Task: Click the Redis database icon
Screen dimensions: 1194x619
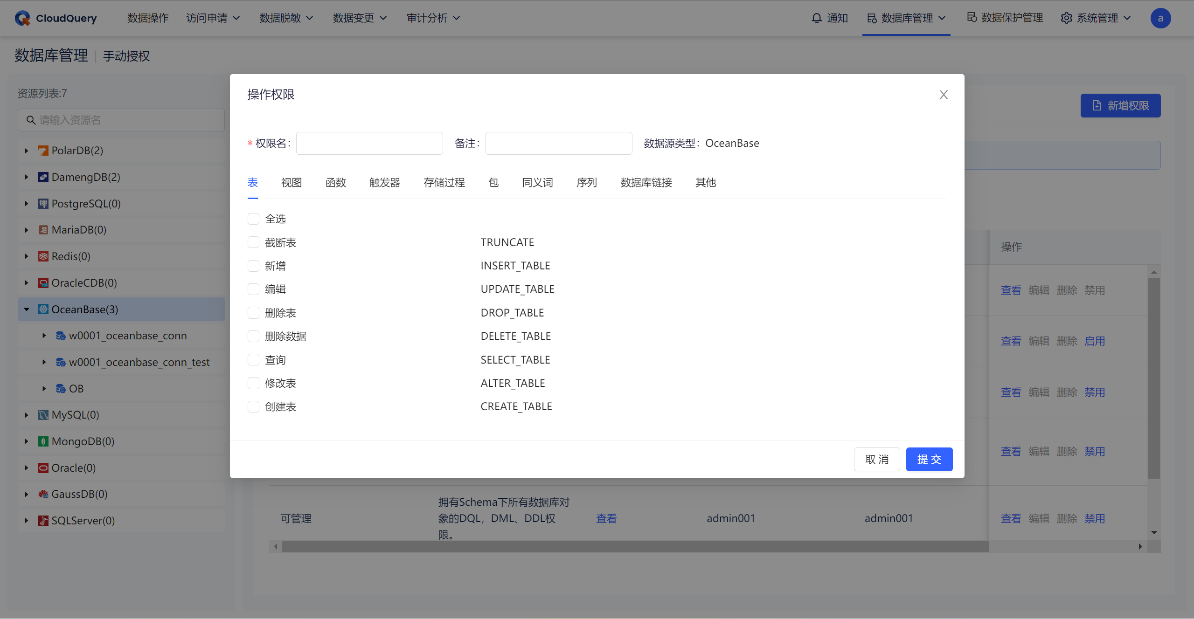Action: pyautogui.click(x=43, y=256)
